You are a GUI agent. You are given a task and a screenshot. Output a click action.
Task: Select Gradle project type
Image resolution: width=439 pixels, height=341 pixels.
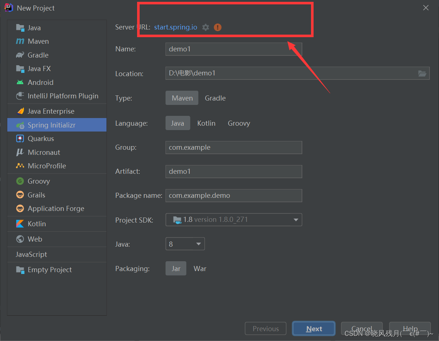tap(215, 98)
